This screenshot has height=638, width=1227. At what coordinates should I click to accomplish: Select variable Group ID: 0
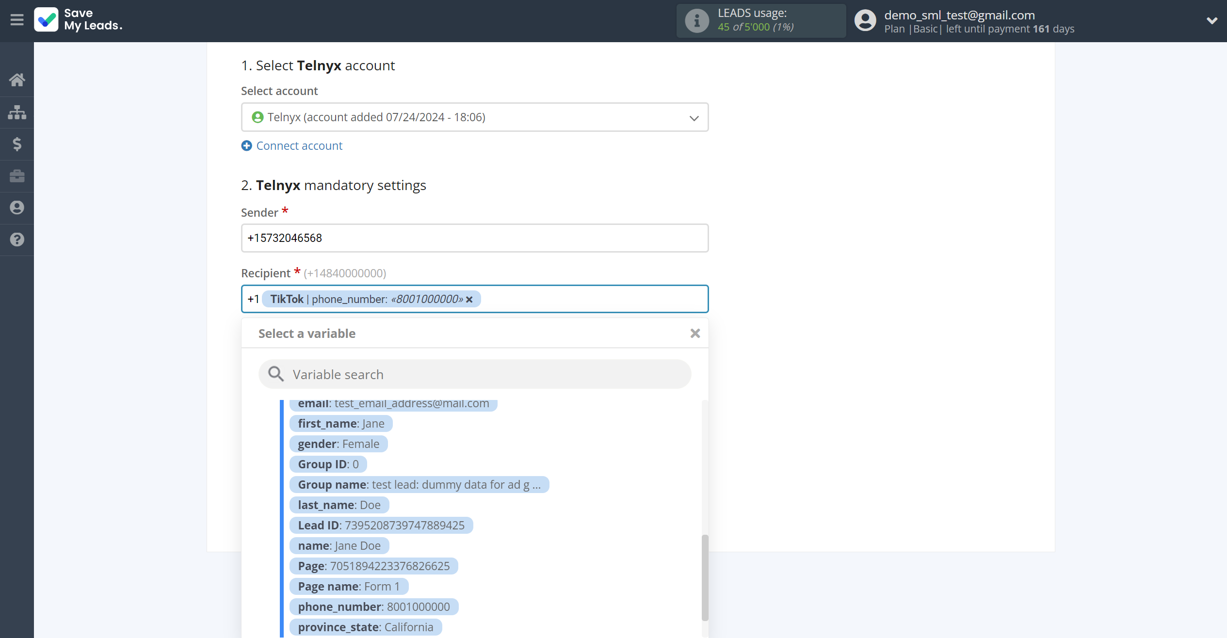[328, 464]
